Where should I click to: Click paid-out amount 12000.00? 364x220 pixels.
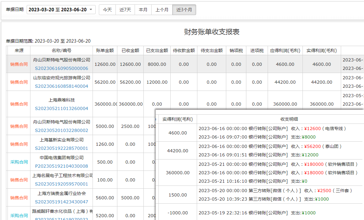tap(157, 82)
